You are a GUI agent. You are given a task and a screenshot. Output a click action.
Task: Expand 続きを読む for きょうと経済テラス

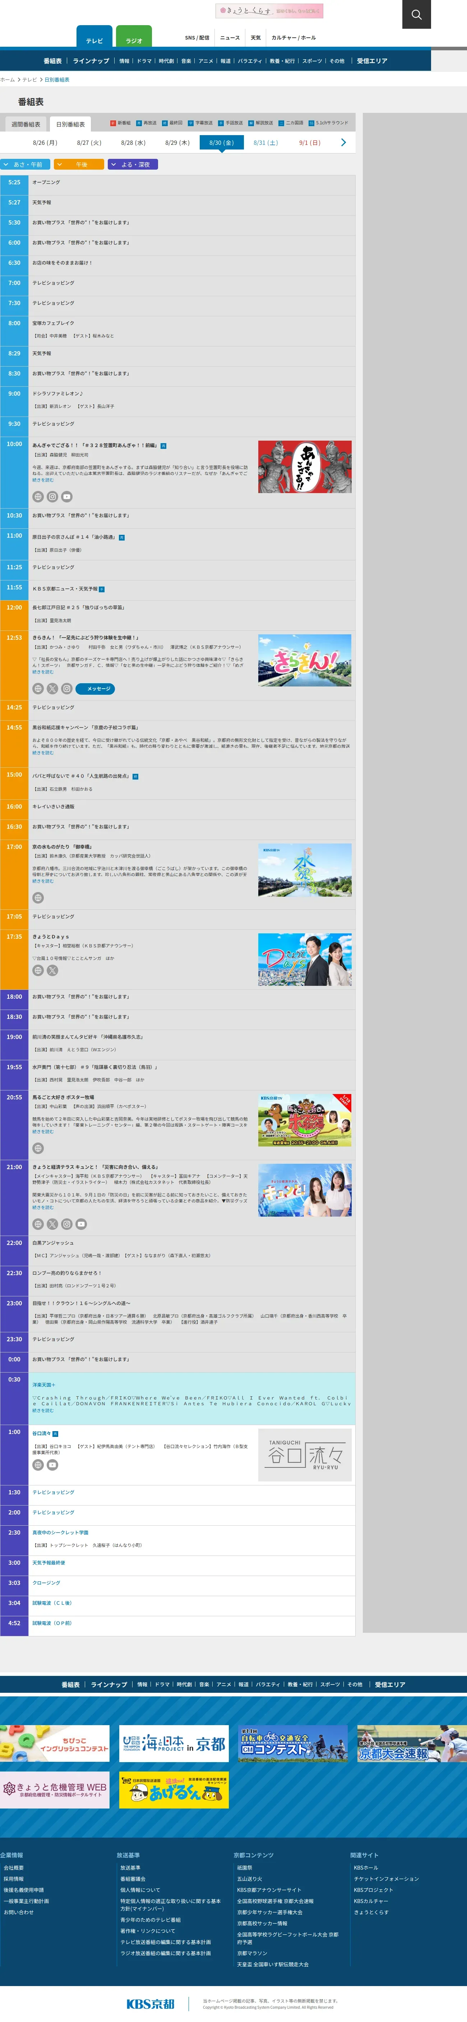pos(43,1207)
